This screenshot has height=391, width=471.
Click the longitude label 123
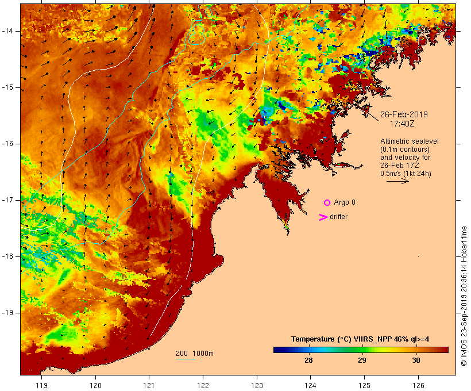[x=257, y=385]
